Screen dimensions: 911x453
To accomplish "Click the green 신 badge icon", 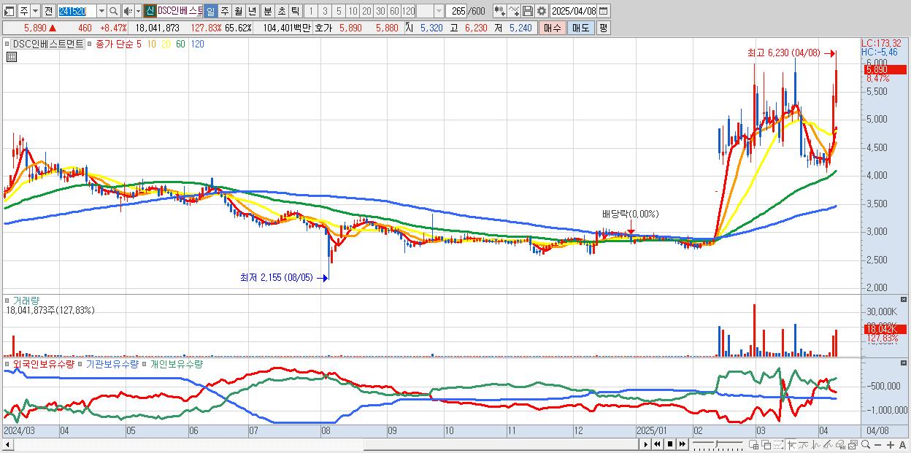I will pos(150,11).
